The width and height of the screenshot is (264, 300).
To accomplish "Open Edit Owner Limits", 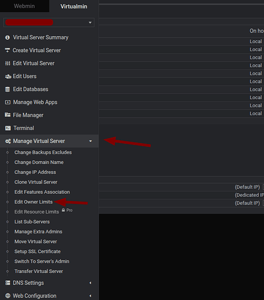I will [34, 202].
